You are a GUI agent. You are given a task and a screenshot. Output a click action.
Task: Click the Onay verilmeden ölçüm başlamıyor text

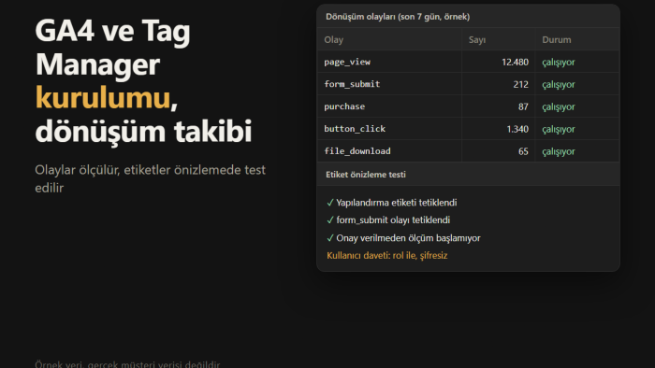408,238
